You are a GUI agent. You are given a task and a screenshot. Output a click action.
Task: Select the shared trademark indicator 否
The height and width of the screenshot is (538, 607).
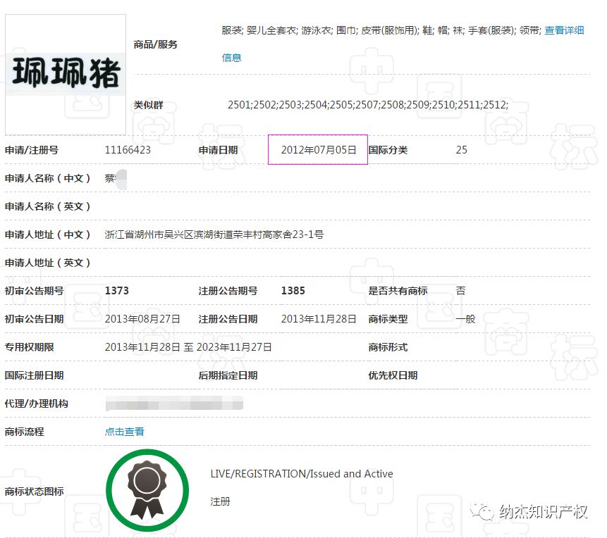tap(461, 290)
